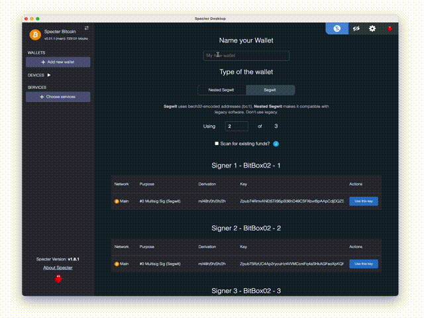Click the red ghost icon under About Specter
Image resolution: width=424 pixels, height=318 pixels.
click(x=58, y=279)
